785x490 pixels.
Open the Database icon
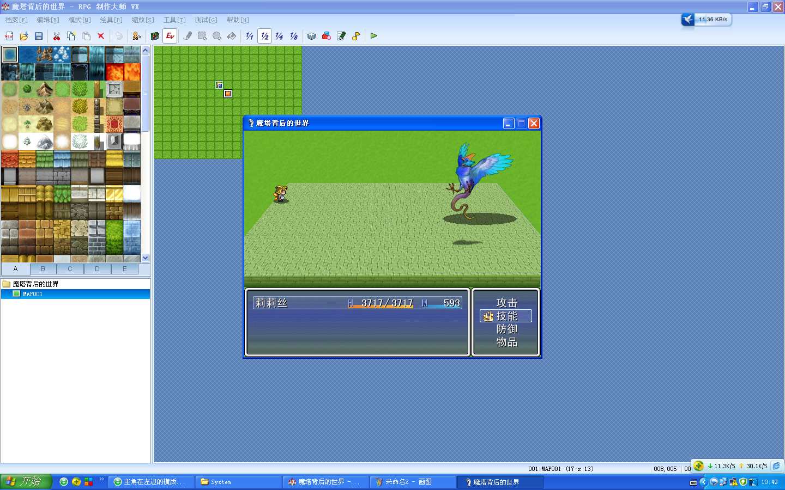tap(312, 36)
